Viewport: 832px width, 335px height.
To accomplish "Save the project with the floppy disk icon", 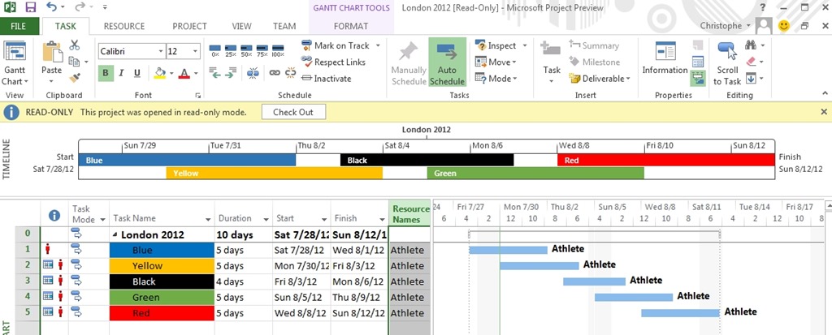I will (31, 7).
